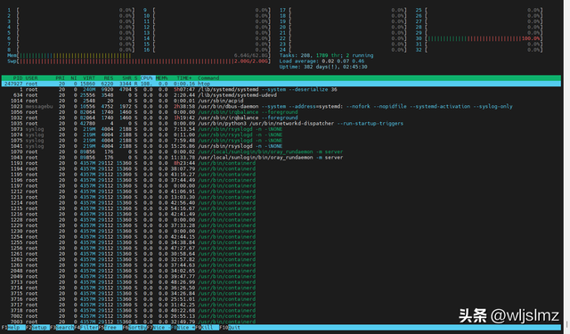
Task: Select containerd row with PID 2048
Action: [x=281, y=271]
